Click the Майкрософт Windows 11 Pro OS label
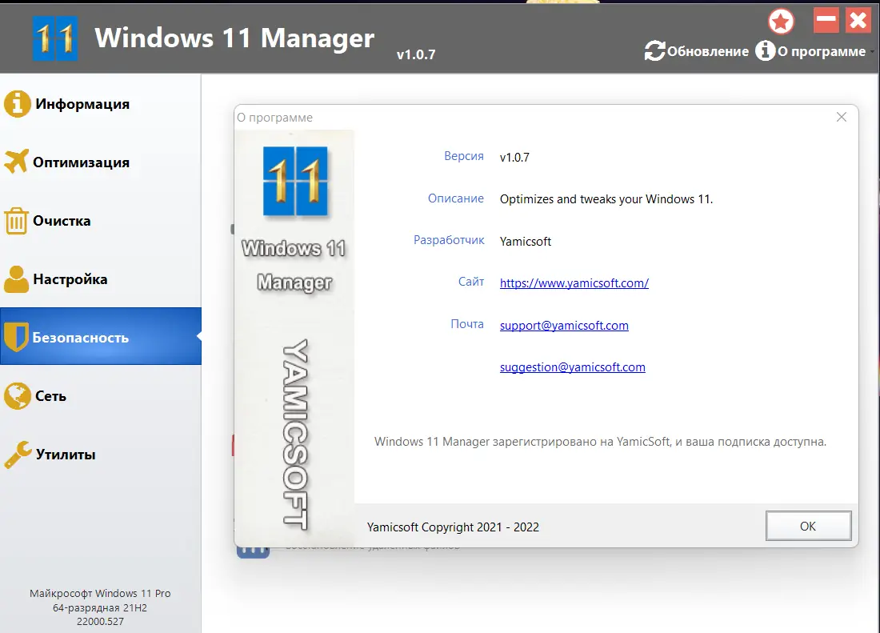 [x=100, y=593]
